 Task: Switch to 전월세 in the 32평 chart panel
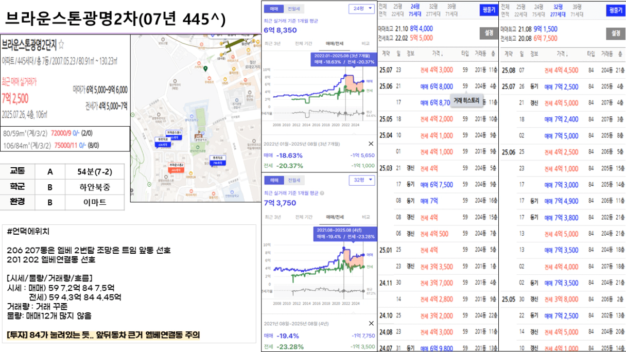point(294,180)
